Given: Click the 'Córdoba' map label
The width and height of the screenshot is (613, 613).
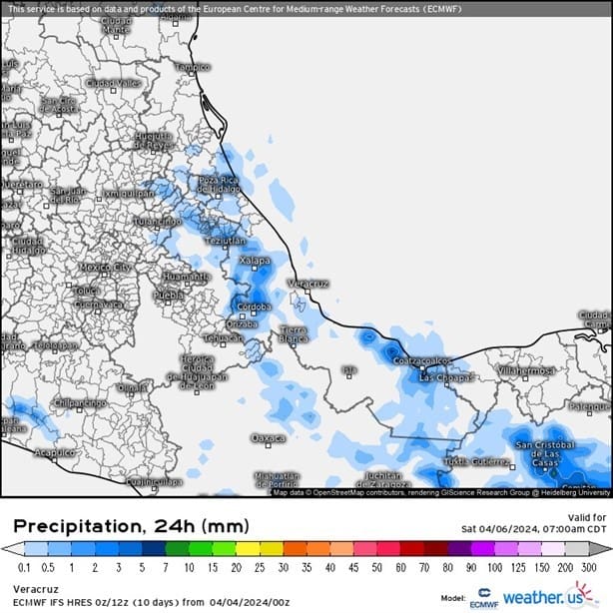Looking at the screenshot, I should tap(255, 306).
